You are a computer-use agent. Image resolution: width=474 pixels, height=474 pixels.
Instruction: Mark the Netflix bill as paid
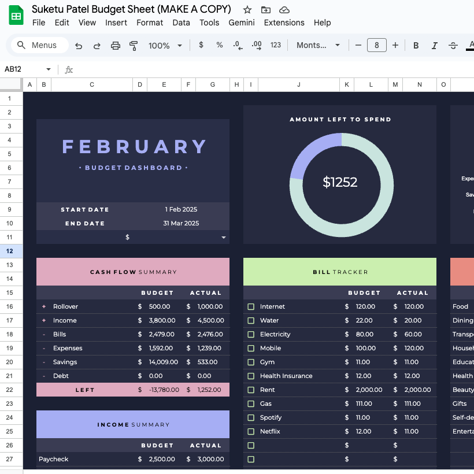click(x=251, y=432)
